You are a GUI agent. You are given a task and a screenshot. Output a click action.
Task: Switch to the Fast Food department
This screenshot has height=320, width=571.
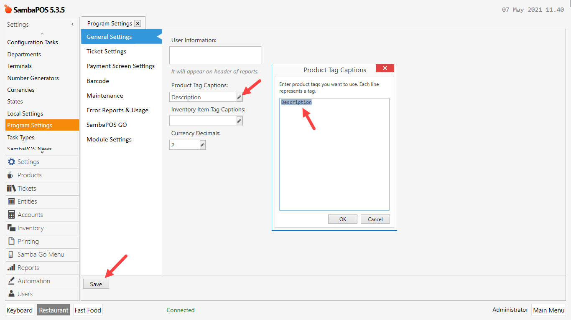(x=87, y=310)
